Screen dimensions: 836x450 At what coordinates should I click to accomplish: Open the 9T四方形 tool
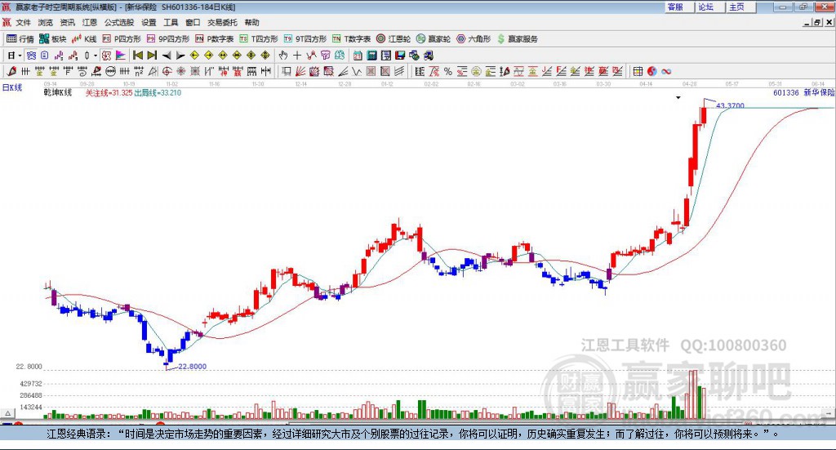[x=305, y=39]
